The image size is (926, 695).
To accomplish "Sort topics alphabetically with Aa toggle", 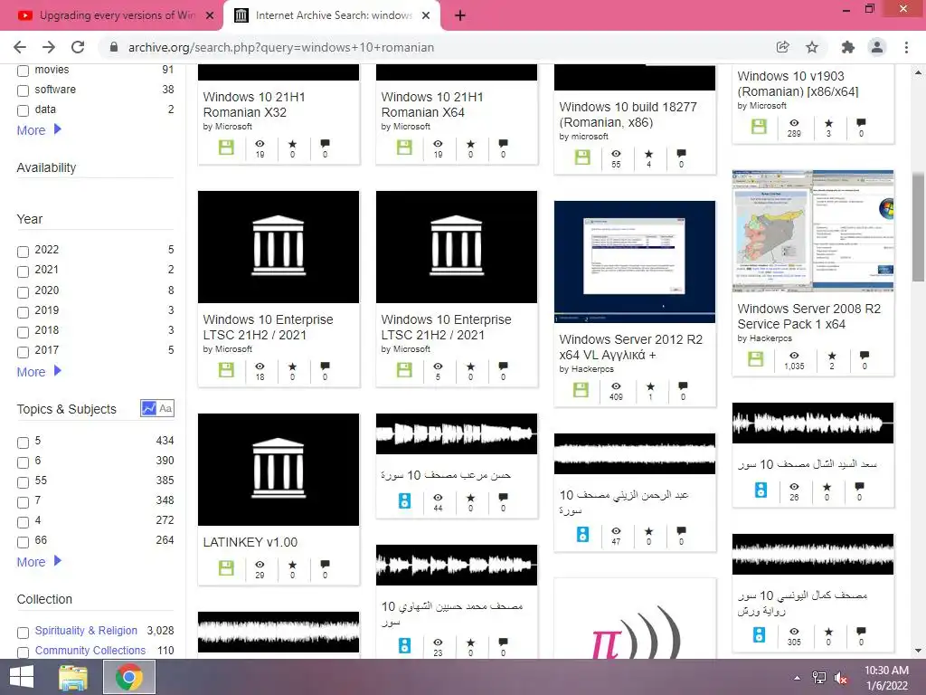I will click(x=166, y=408).
